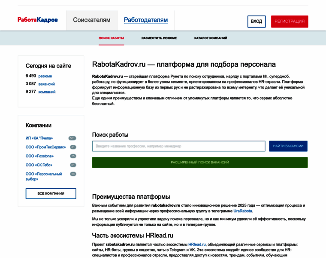Click the 81 vacancy count badge
Screen dimensions: 326x258
pyautogui.click(x=73, y=147)
